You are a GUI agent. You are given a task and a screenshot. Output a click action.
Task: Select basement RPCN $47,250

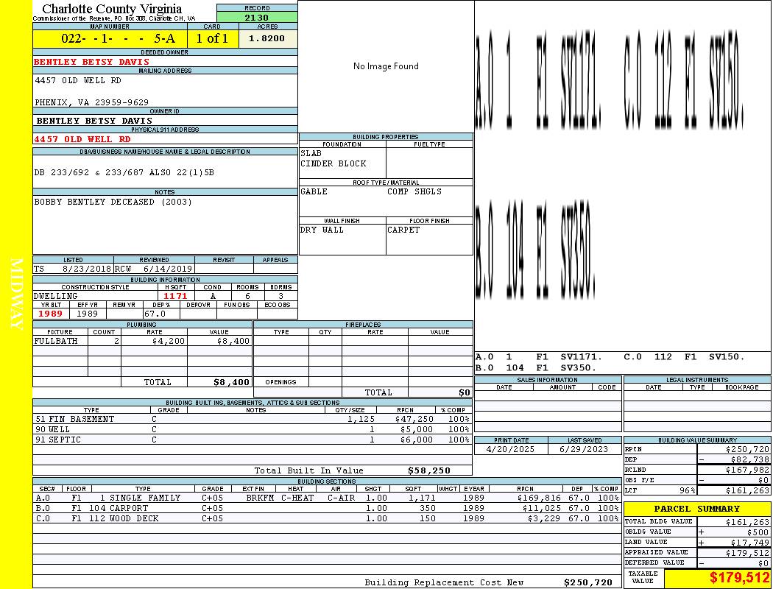[x=414, y=420]
